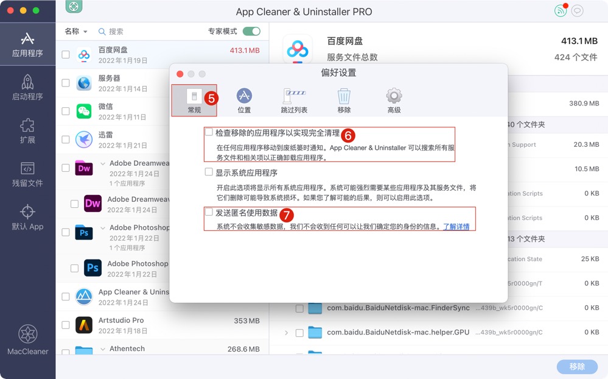Select the Adobe Dreamweaver child app icon
This screenshot has height=379, width=608.
click(93, 204)
